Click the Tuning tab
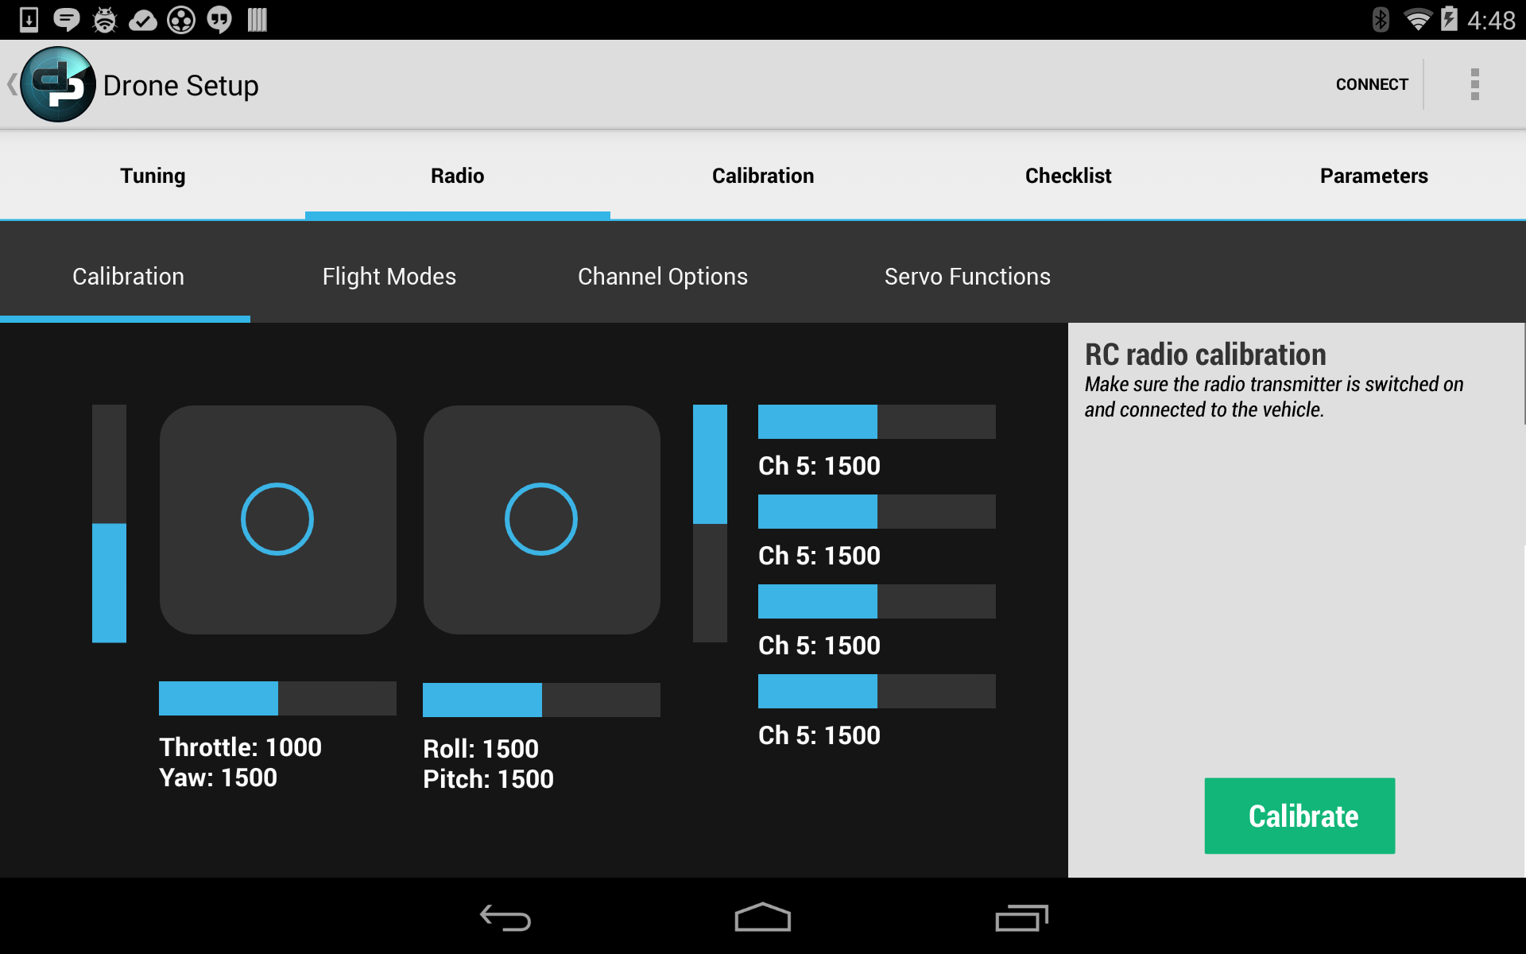 click(153, 175)
